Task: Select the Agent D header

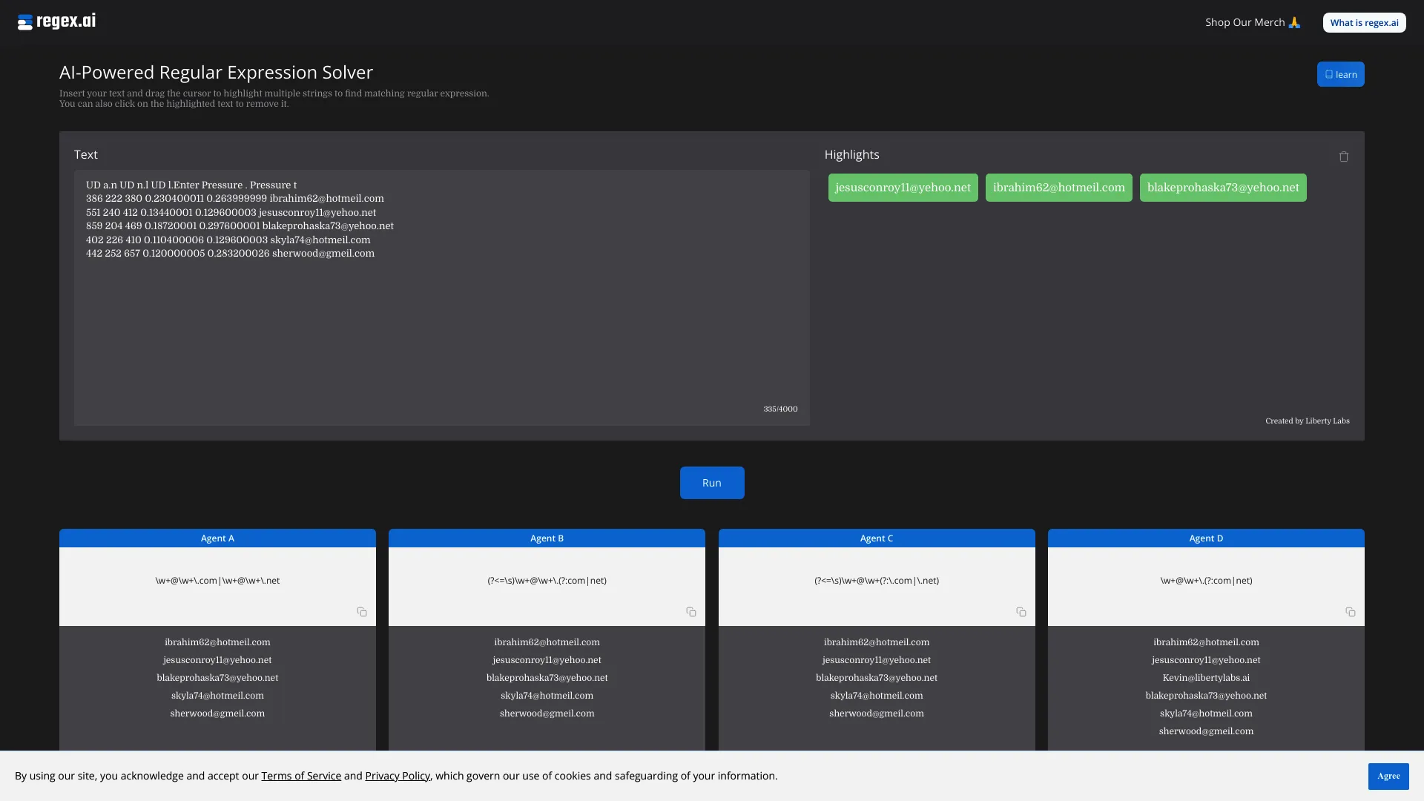Action: (1206, 538)
